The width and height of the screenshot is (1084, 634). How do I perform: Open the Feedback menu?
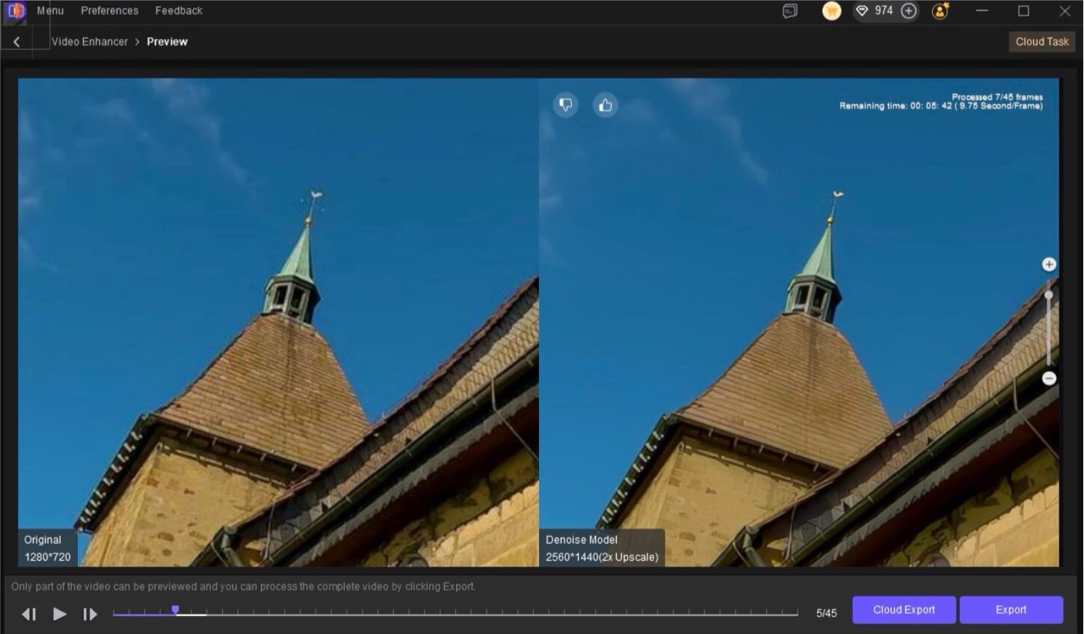179,10
